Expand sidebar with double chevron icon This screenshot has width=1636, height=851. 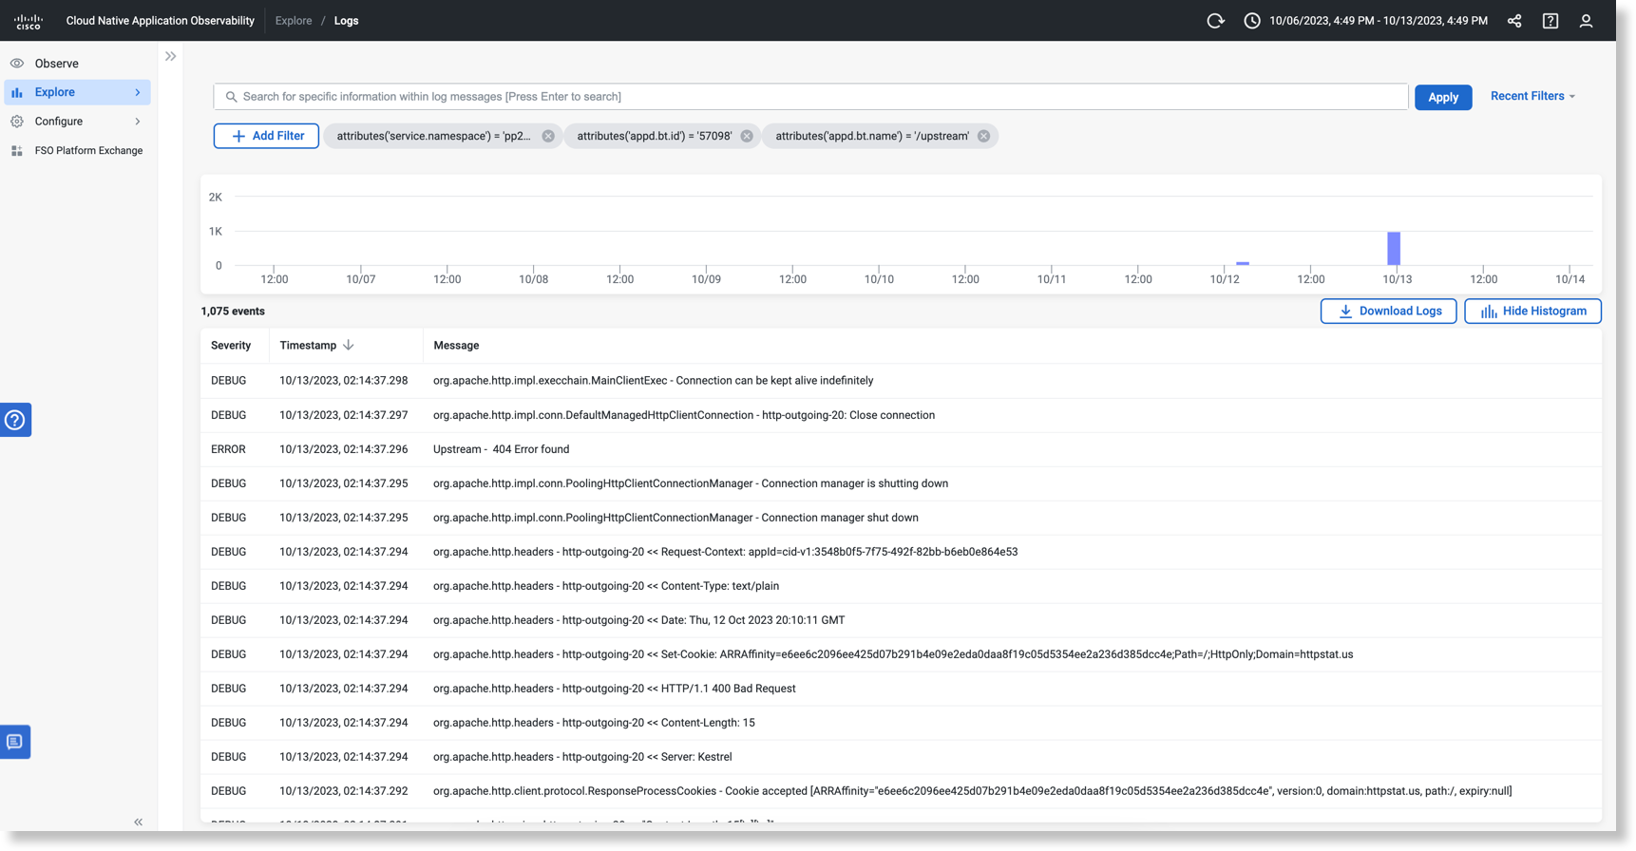coord(171,57)
